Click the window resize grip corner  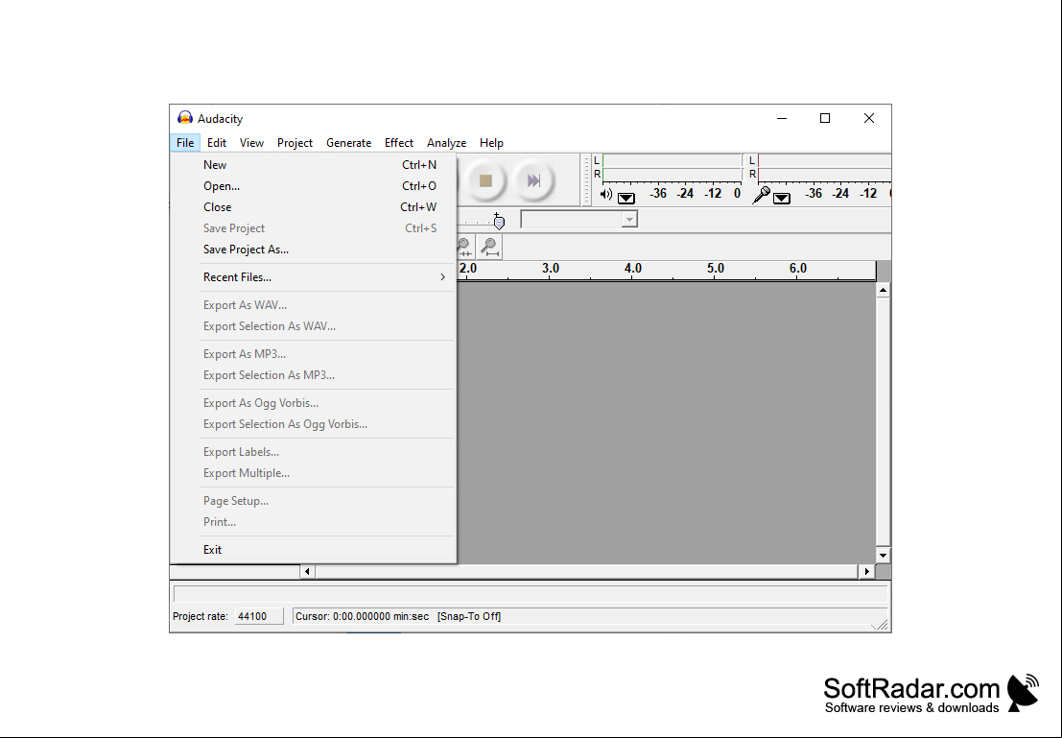point(881,625)
